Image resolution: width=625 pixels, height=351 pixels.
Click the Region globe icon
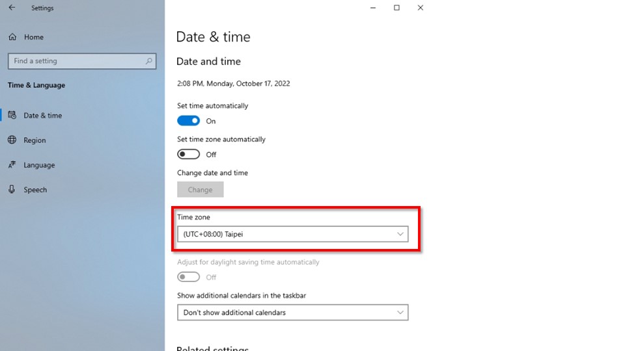pos(12,140)
